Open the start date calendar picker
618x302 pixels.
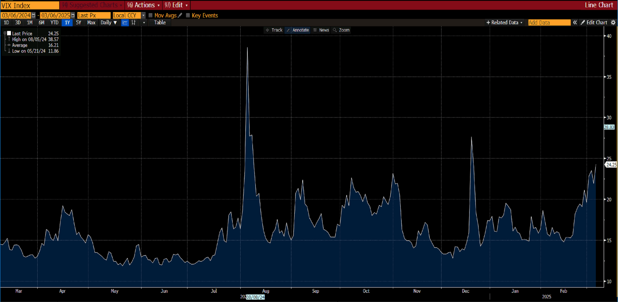[34, 16]
